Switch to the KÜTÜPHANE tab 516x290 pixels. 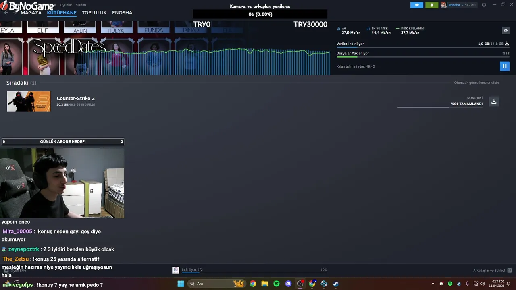point(62,13)
